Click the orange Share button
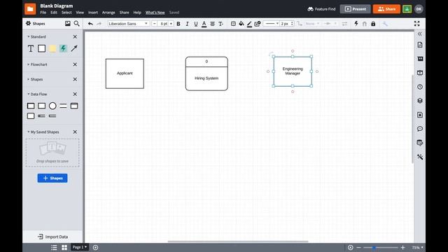Image resolution: width=448 pixels, height=252 pixels. coord(386,9)
